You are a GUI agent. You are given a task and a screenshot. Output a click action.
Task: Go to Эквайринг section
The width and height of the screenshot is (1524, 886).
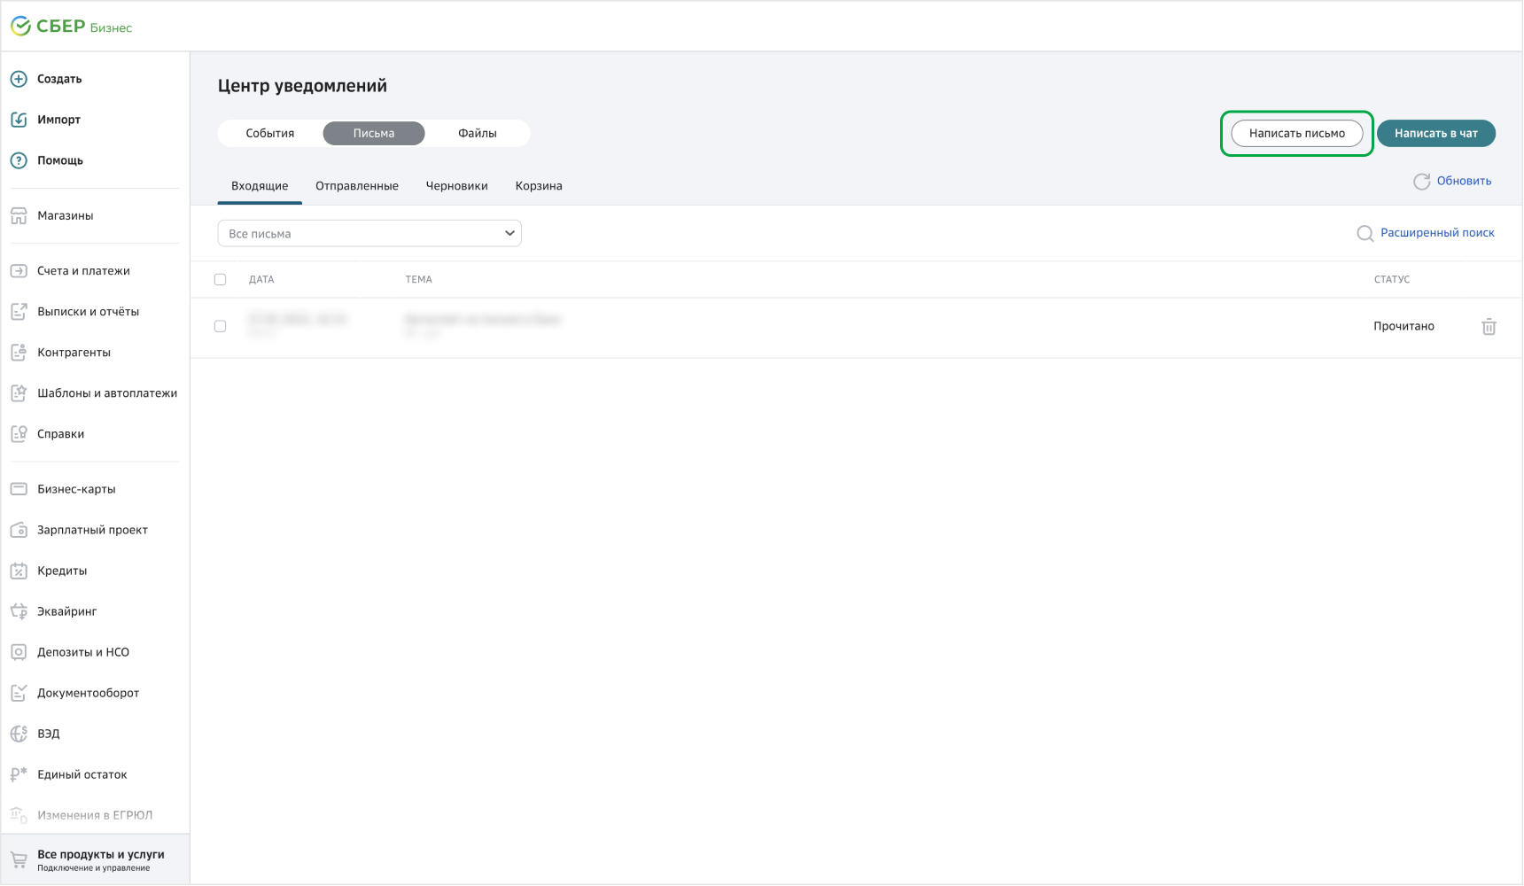pyautogui.click(x=67, y=611)
